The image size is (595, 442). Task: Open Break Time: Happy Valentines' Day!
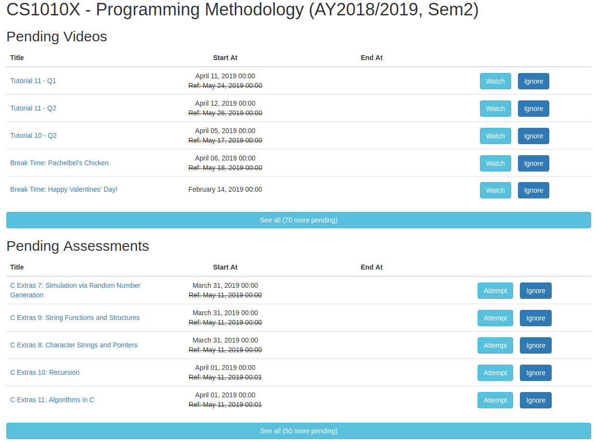click(64, 189)
